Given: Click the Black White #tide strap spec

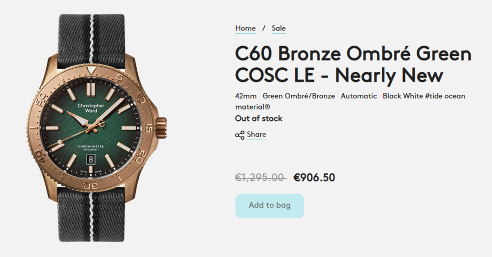Looking at the screenshot, I should point(424,96).
